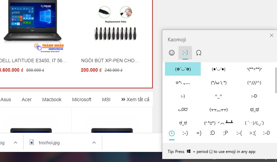
Task: Open the XP-Pen nibs product title
Action: (x=110, y=60)
